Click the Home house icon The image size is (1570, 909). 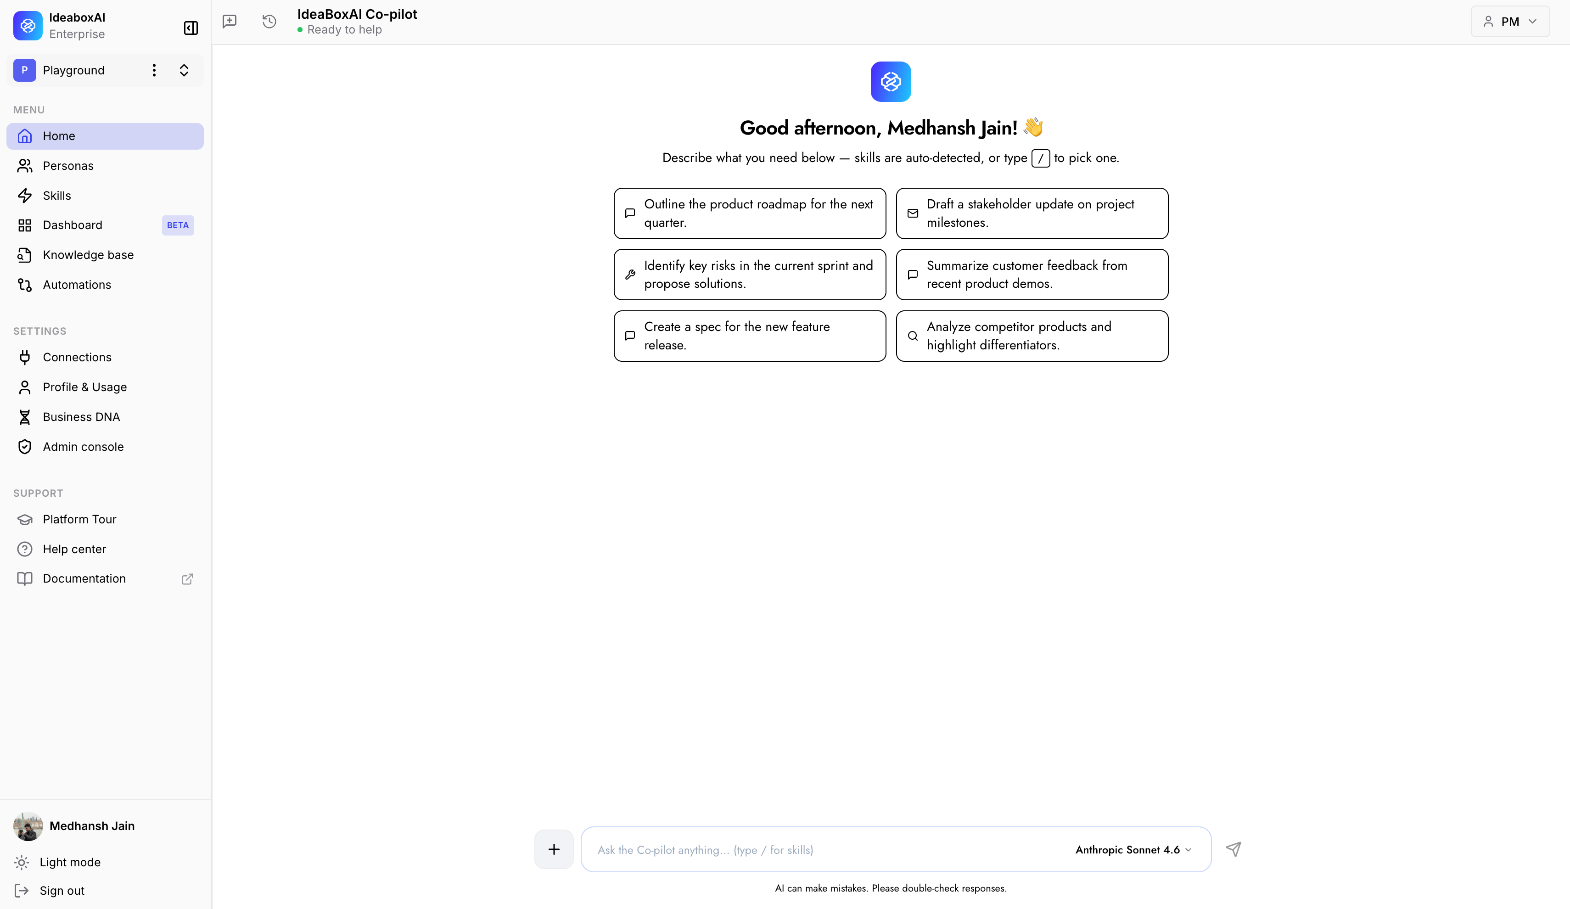coord(25,136)
